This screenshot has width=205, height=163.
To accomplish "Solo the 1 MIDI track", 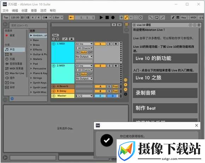I will (110, 44).
